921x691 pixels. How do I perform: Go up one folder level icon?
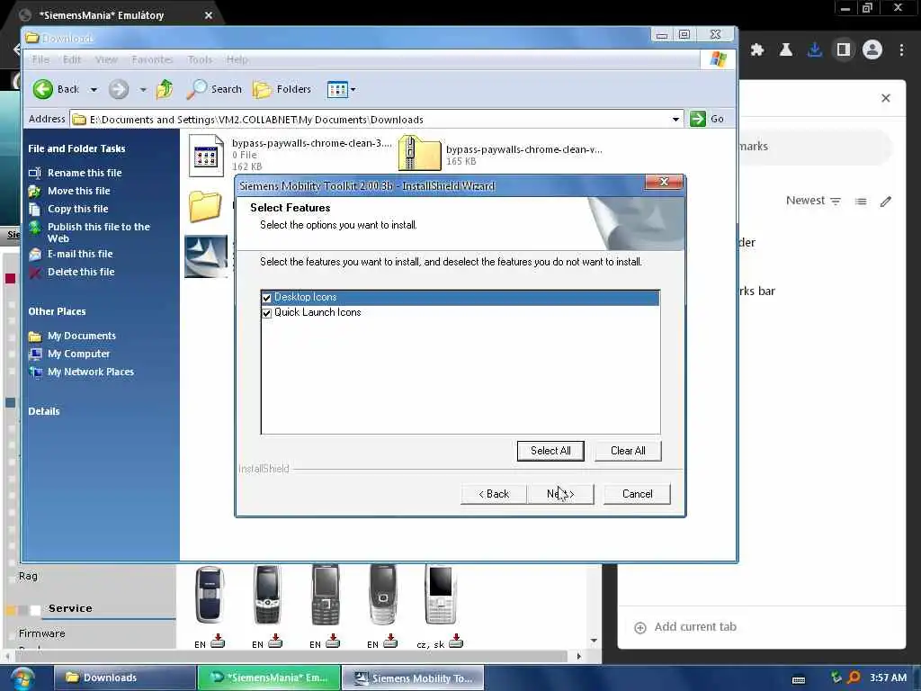[165, 89]
